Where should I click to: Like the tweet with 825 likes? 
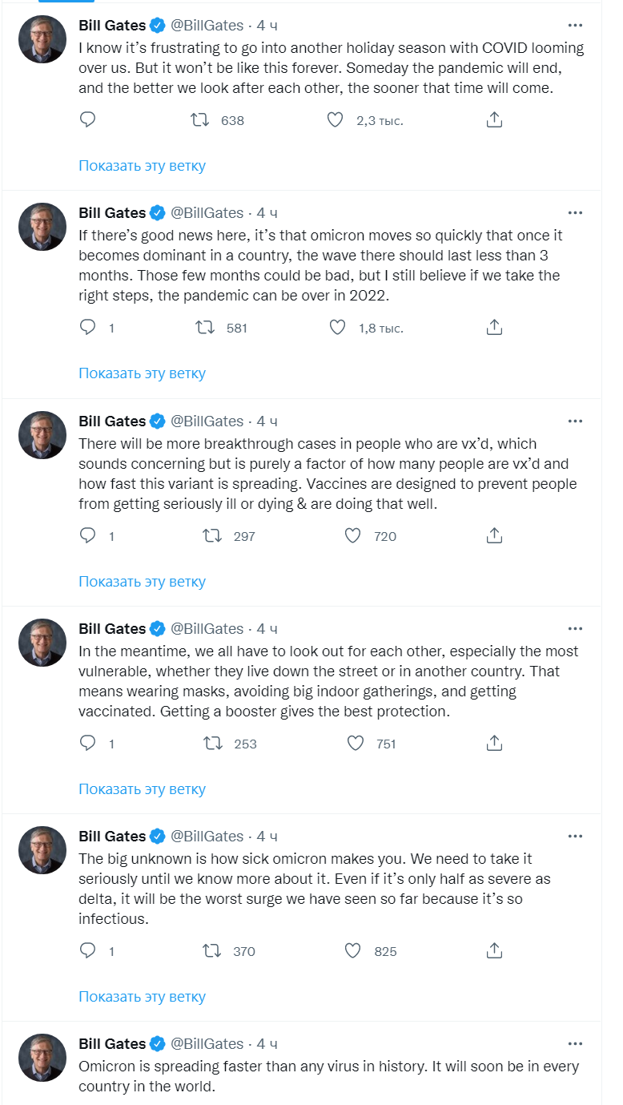[353, 951]
